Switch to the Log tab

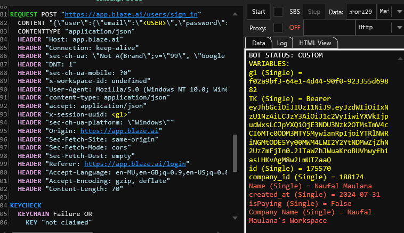[x=282, y=43]
